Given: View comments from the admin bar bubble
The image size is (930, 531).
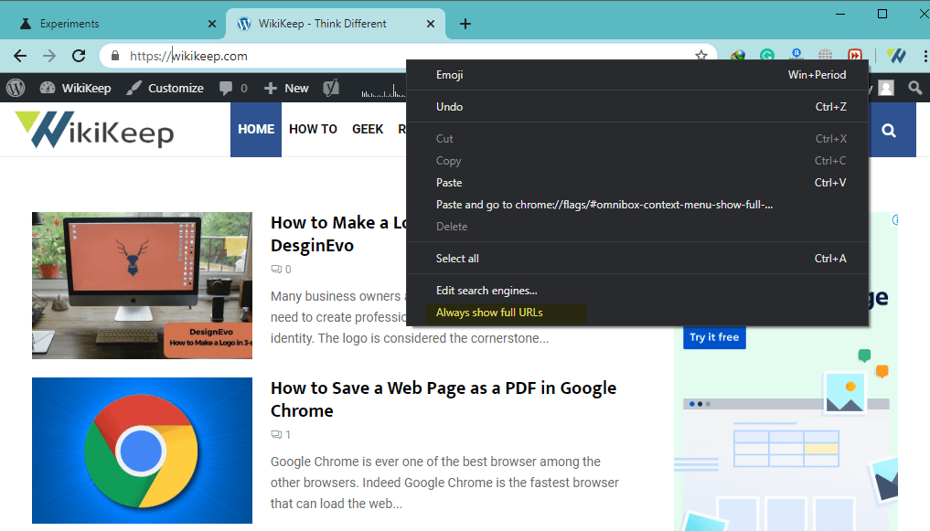Looking at the screenshot, I should point(233,89).
